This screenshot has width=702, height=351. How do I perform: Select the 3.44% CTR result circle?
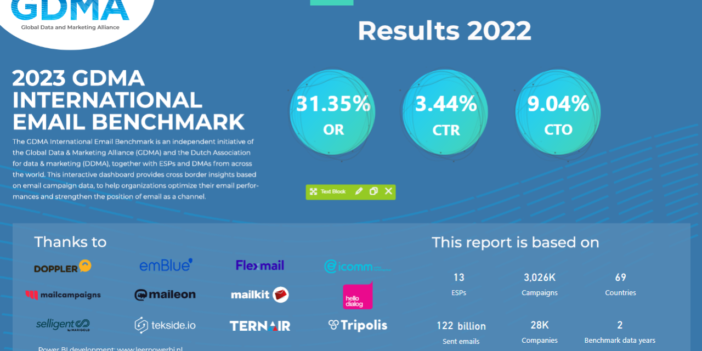445,113
